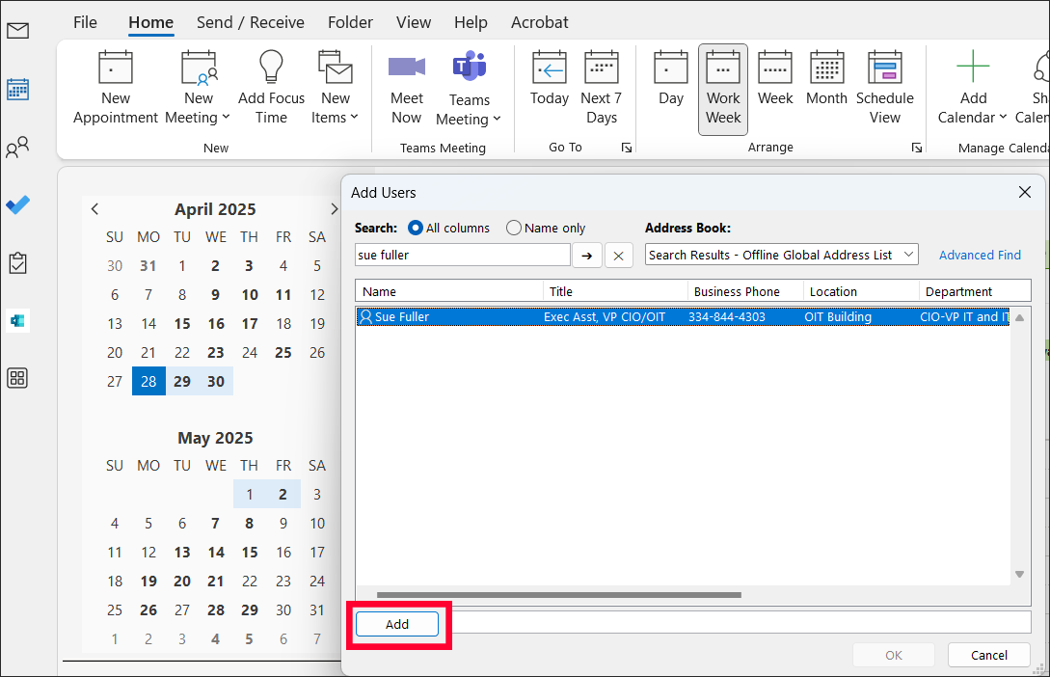The image size is (1050, 677).
Task: Click the Add button
Action: [397, 624]
